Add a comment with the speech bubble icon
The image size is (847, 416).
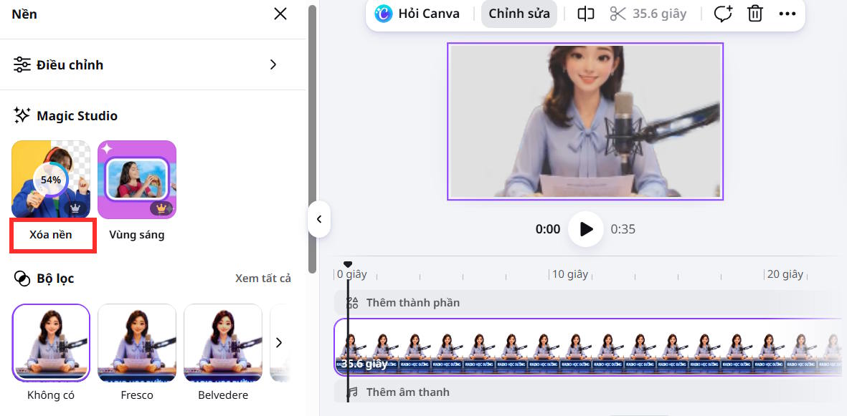(723, 14)
